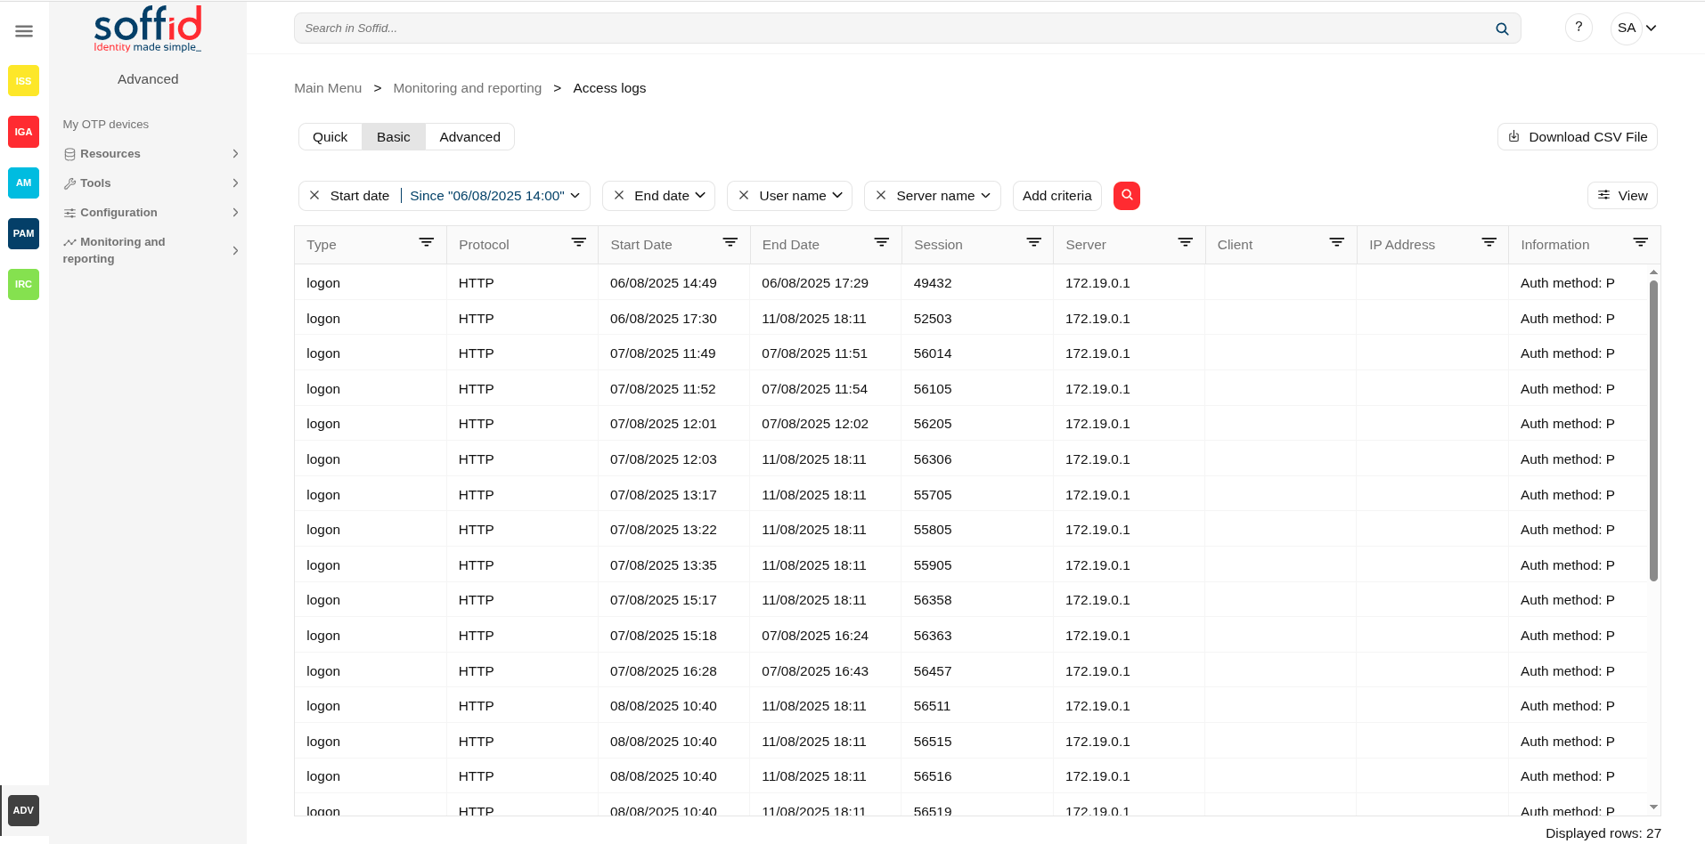
Task: Select row with session 56358
Action: [970, 600]
